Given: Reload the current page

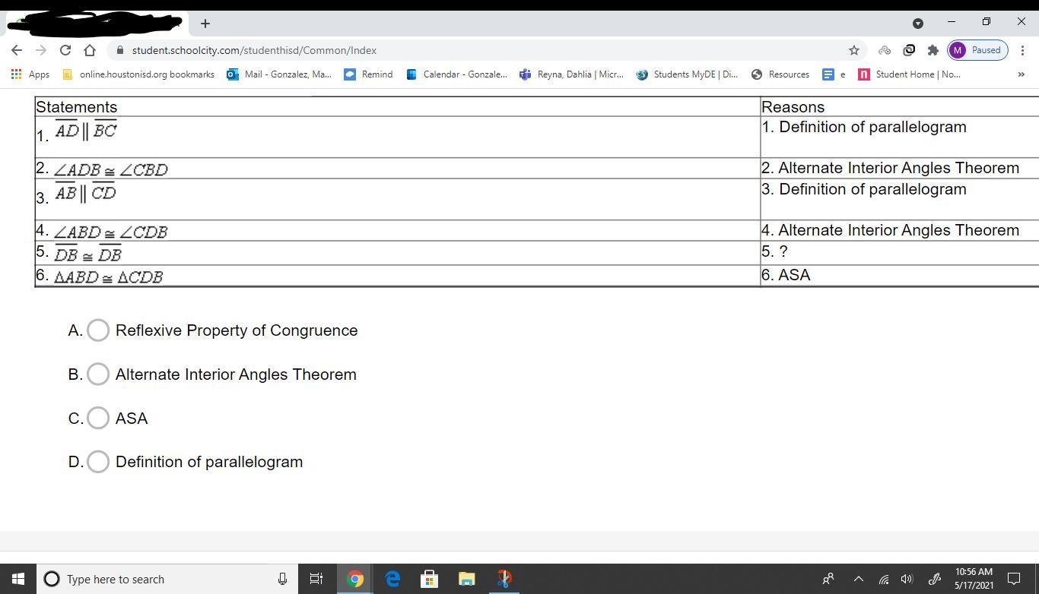Looking at the screenshot, I should pyautogui.click(x=65, y=50).
